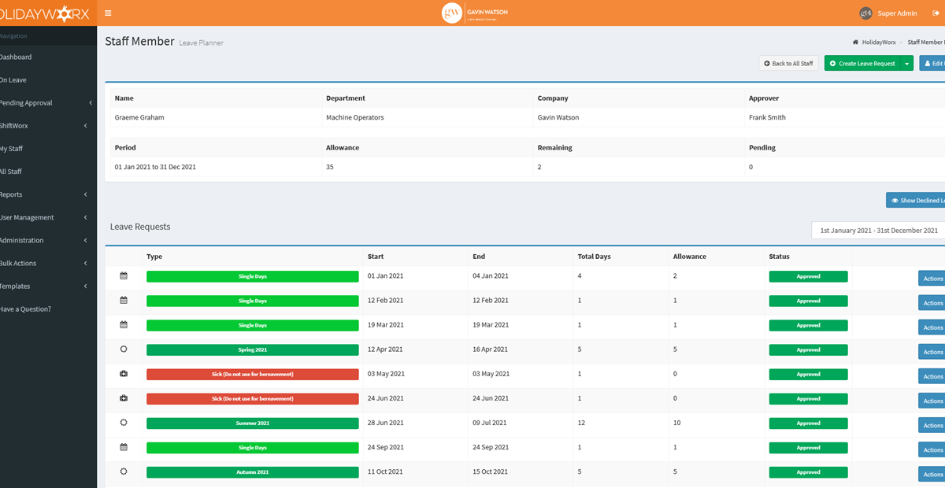Click the Autumn 2021 type badge

point(252,471)
